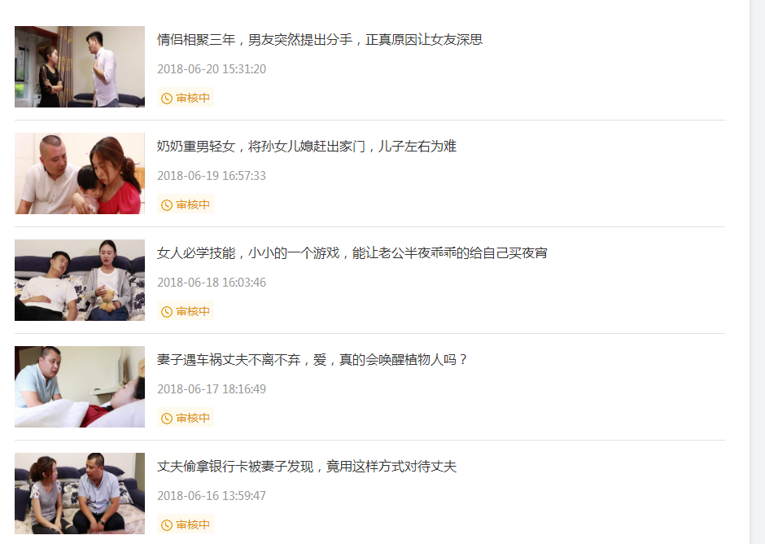Click 审核中 status badge dated 2018-06-17
765x544 pixels.
click(x=186, y=418)
